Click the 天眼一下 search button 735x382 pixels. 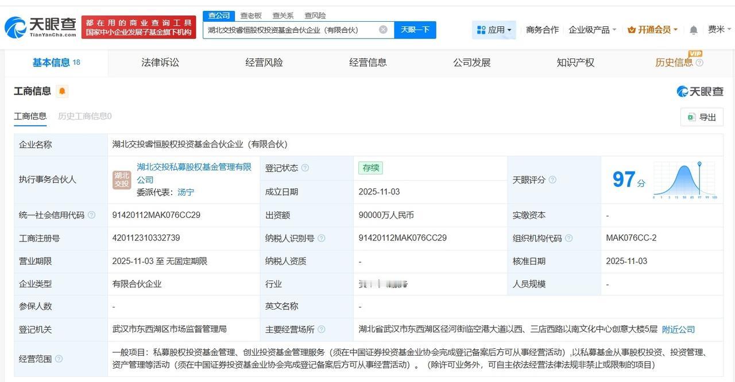pos(415,30)
